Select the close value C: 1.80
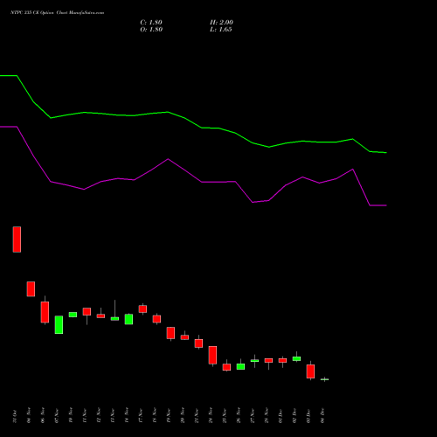This screenshot has height=437, width=437. [151, 23]
